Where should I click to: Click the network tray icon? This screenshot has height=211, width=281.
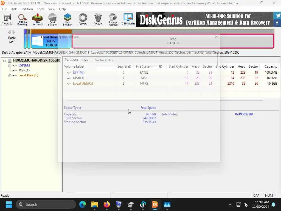tap(238, 204)
